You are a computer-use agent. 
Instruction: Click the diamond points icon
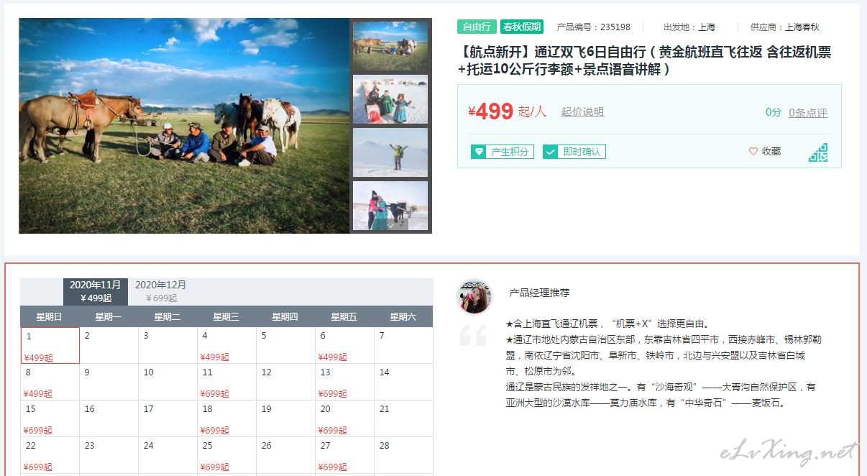click(478, 152)
